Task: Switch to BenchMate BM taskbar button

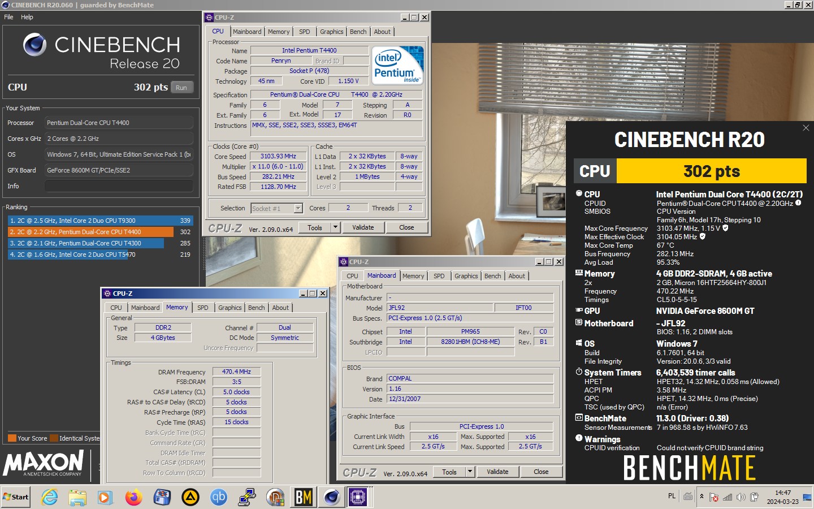Action: 304,497
